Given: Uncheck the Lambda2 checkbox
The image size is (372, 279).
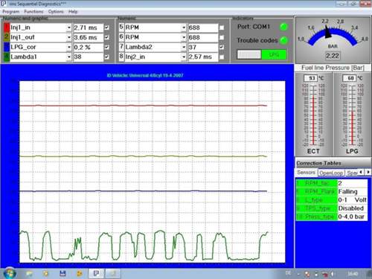Looking at the screenshot, I should click(222, 47).
